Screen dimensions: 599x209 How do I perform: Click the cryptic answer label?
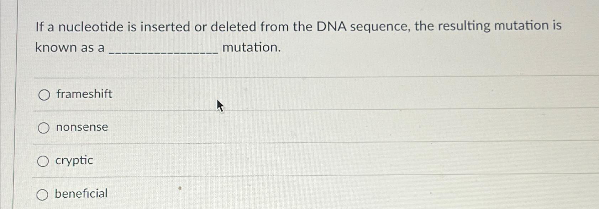point(73,160)
